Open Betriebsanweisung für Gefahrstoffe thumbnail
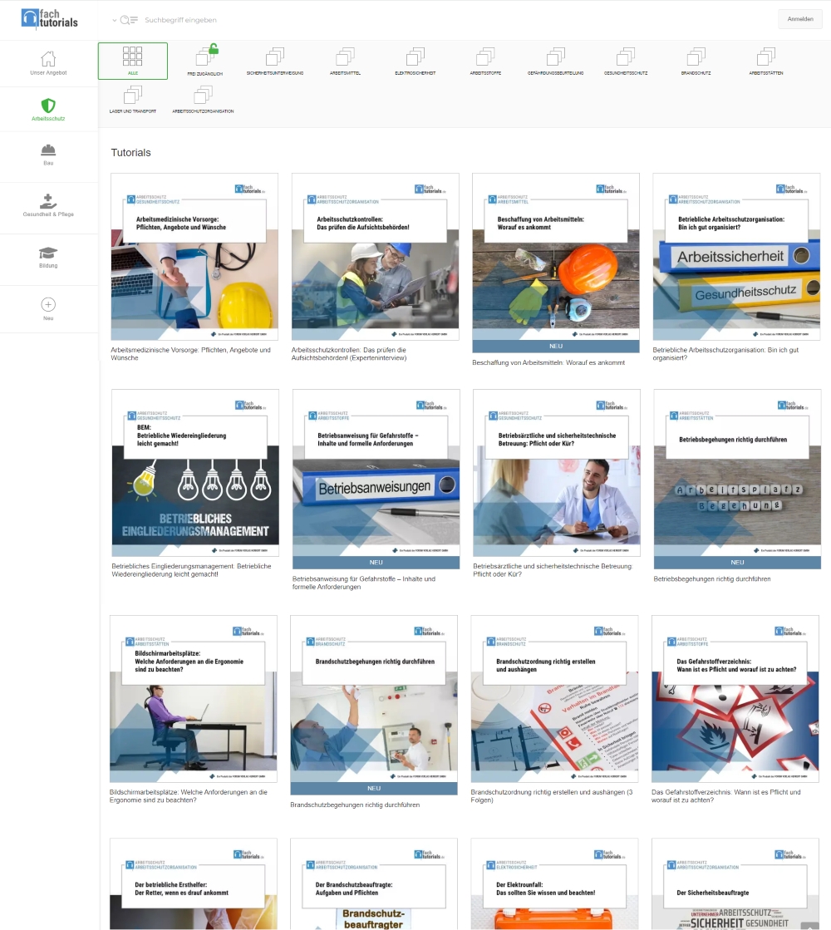Screen dimensions: 831x930 tap(376, 473)
